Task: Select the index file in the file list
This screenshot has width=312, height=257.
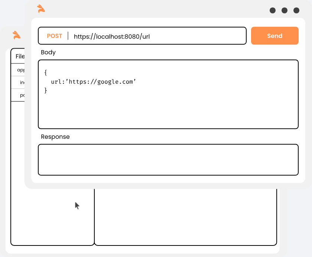Action: pos(21,82)
